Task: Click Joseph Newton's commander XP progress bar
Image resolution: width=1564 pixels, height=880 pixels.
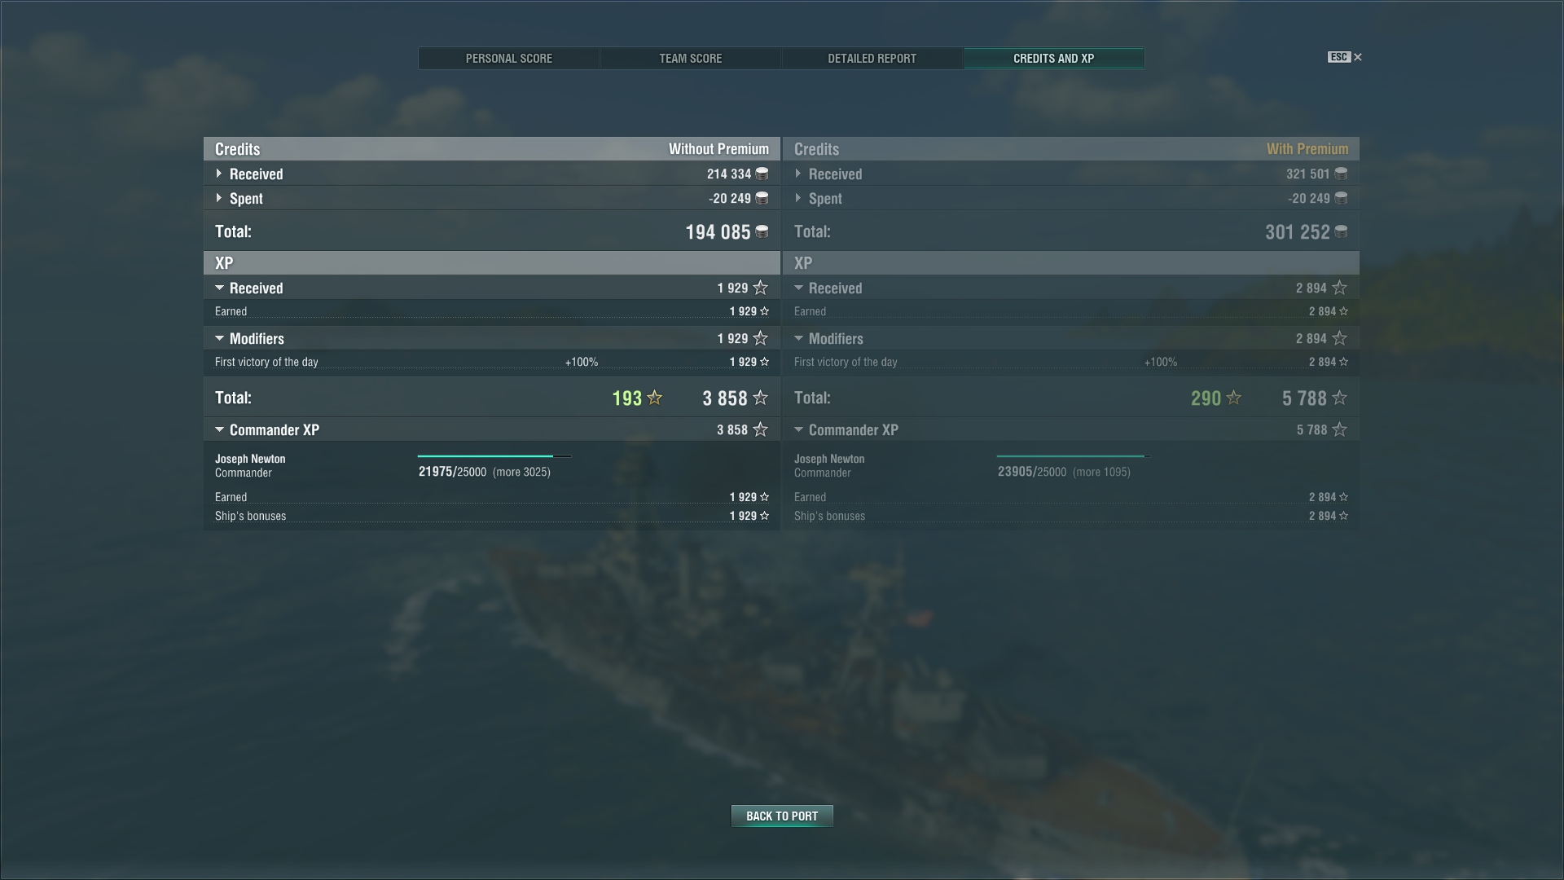Action: (x=494, y=456)
